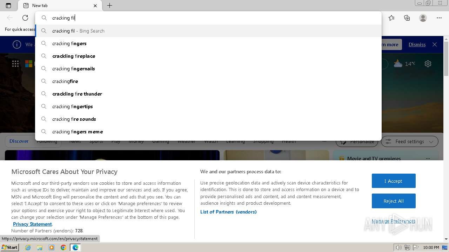Switch to Microsoft Edge taskbar button
Screen dimensions: 449x252
[x=75, y=247]
